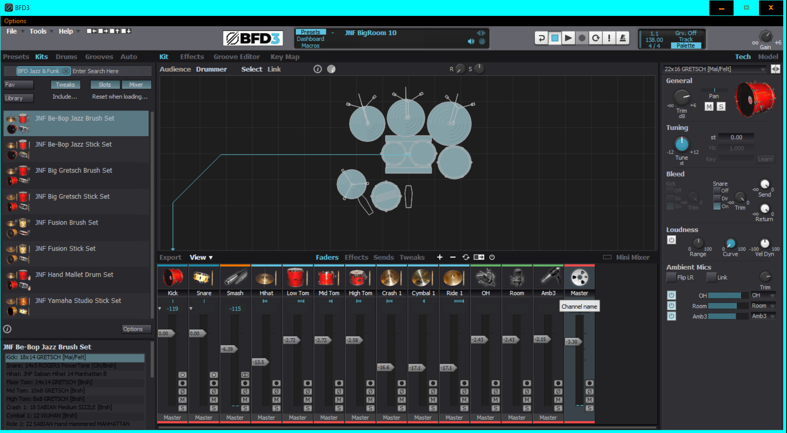The width and height of the screenshot is (787, 433).
Task: Click the Play transport button
Action: (x=568, y=38)
